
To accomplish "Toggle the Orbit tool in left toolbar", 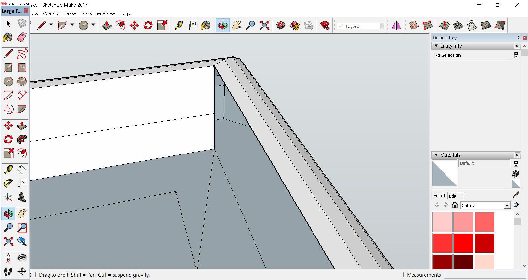I will pyautogui.click(x=8, y=214).
